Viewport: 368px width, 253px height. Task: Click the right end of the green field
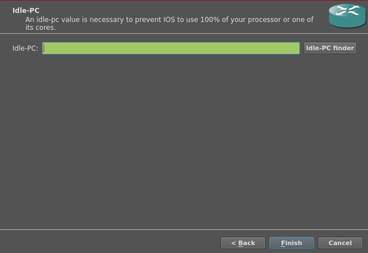click(295, 48)
